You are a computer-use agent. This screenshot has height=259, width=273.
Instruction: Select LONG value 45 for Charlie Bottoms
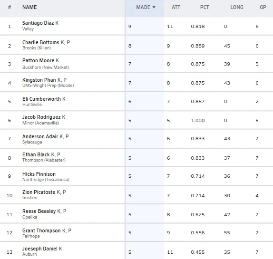pos(227,46)
